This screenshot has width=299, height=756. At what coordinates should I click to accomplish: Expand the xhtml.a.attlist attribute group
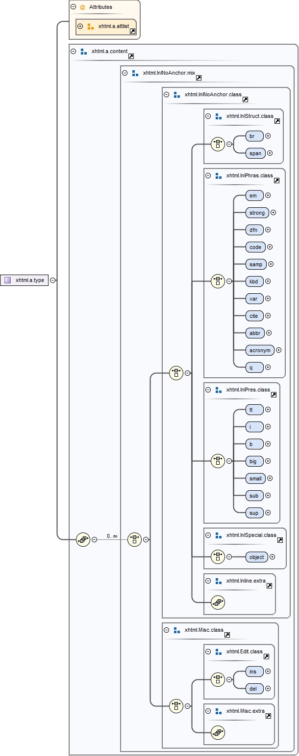[80, 26]
